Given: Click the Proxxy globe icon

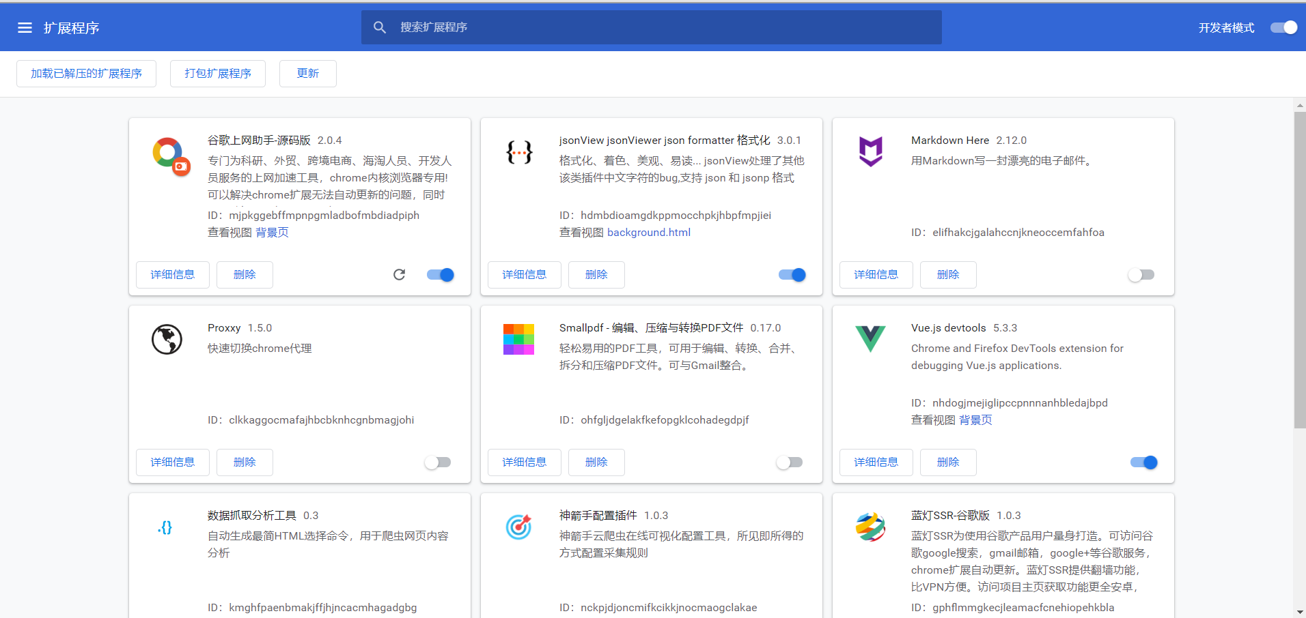Looking at the screenshot, I should [167, 339].
